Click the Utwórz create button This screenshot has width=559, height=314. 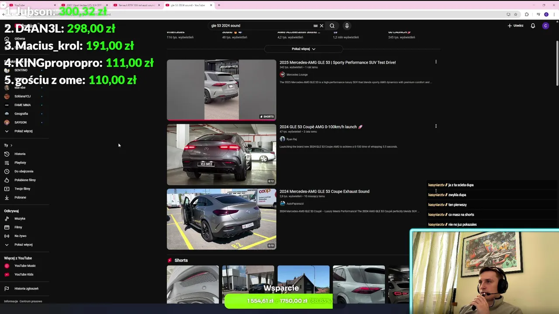tap(515, 26)
